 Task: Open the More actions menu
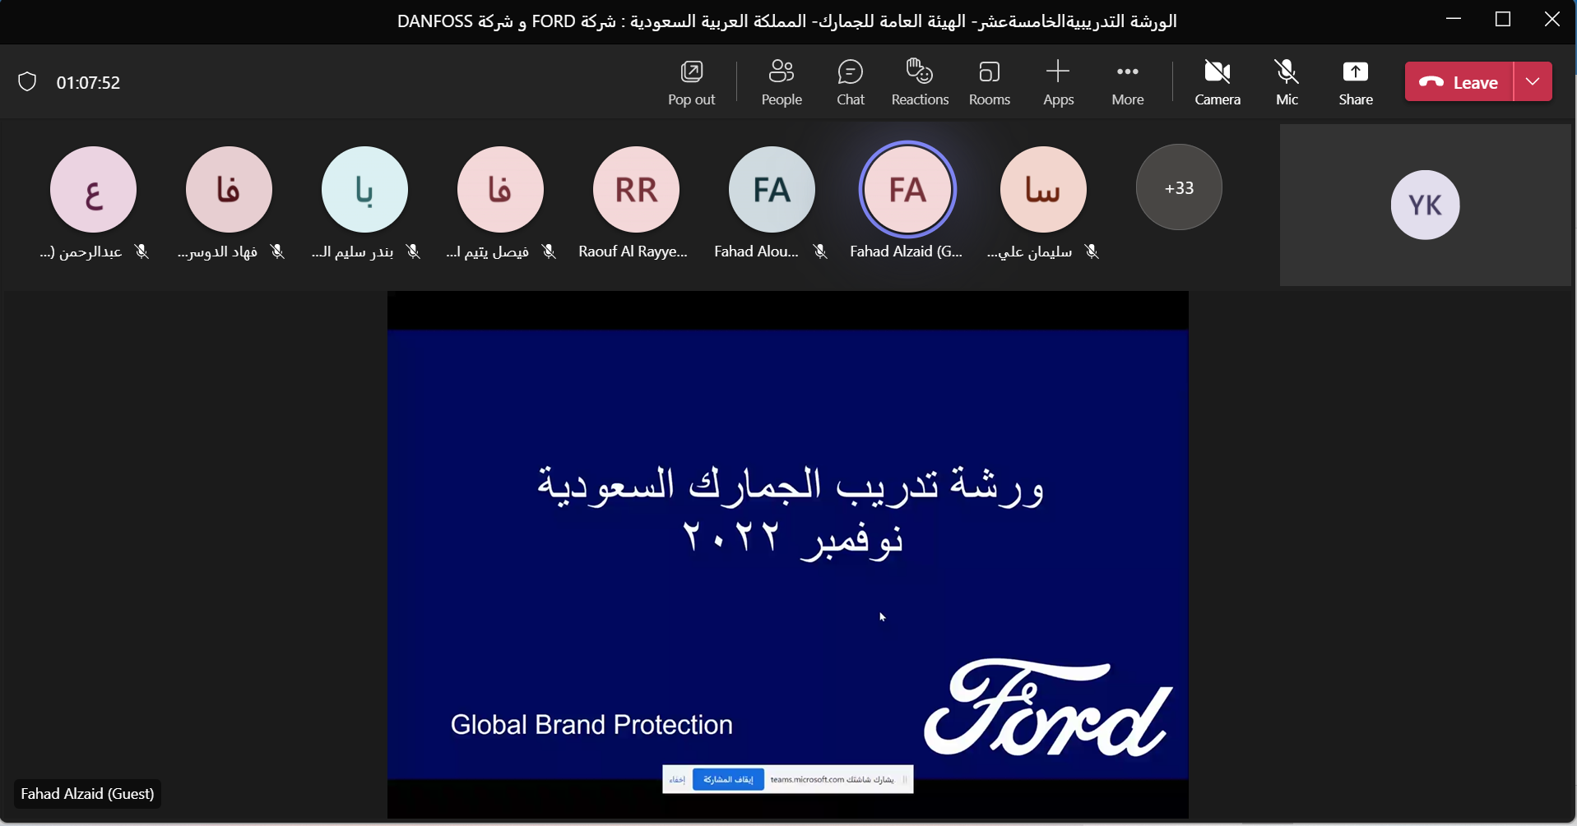click(x=1127, y=82)
